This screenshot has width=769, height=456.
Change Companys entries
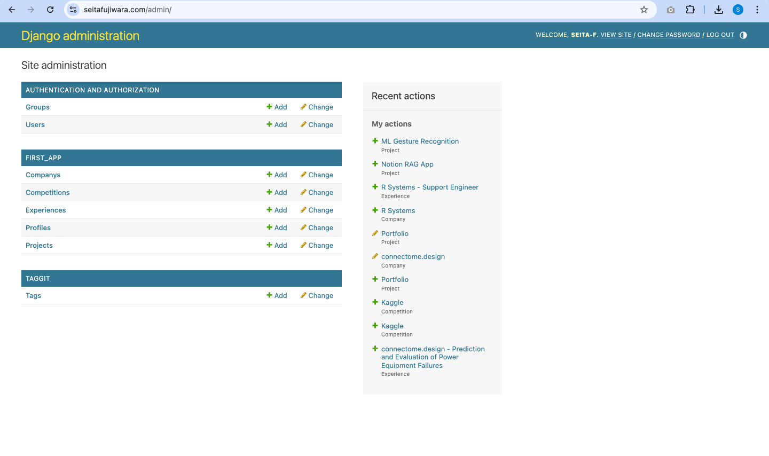click(x=317, y=175)
